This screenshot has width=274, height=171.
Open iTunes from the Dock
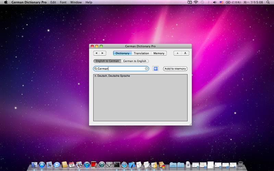(x=87, y=165)
